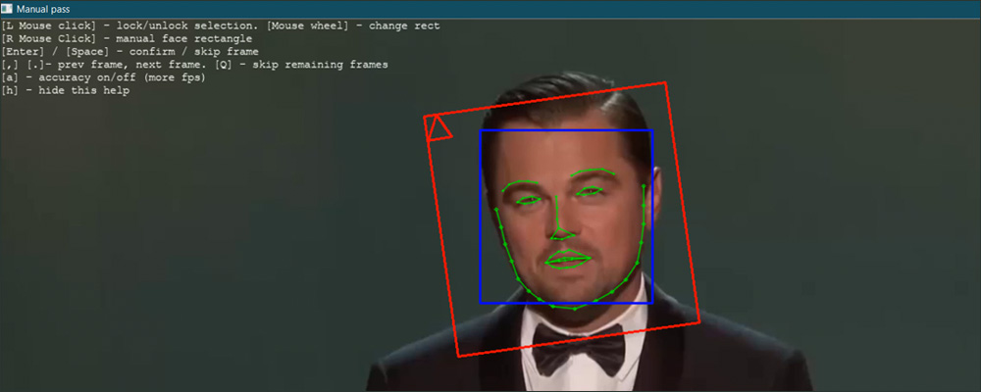
Task: Click the help line '[h] - hide this help'
Action: [66, 91]
